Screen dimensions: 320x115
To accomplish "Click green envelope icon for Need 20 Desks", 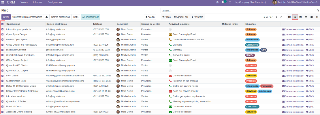I will tap(170, 107).
